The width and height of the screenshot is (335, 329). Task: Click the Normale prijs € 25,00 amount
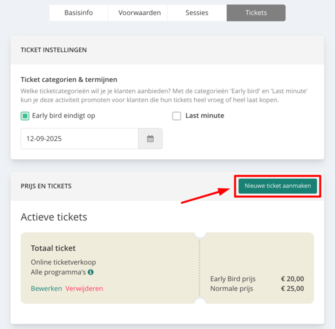tap(292, 288)
